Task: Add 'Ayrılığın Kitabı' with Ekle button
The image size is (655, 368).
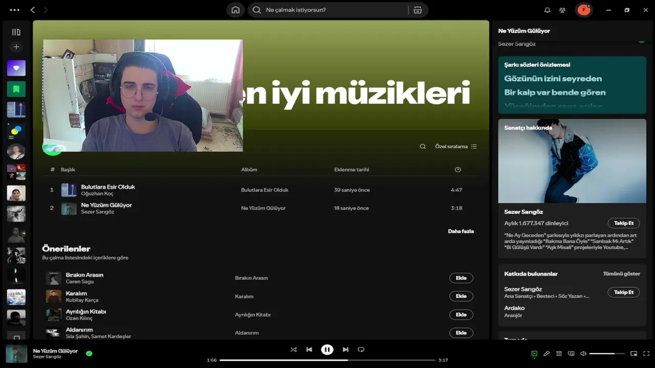Action: 461,315
